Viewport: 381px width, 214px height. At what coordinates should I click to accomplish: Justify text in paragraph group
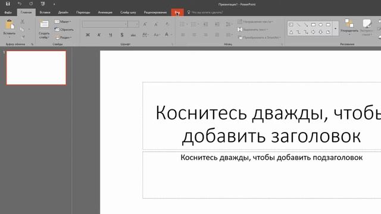point(217,35)
